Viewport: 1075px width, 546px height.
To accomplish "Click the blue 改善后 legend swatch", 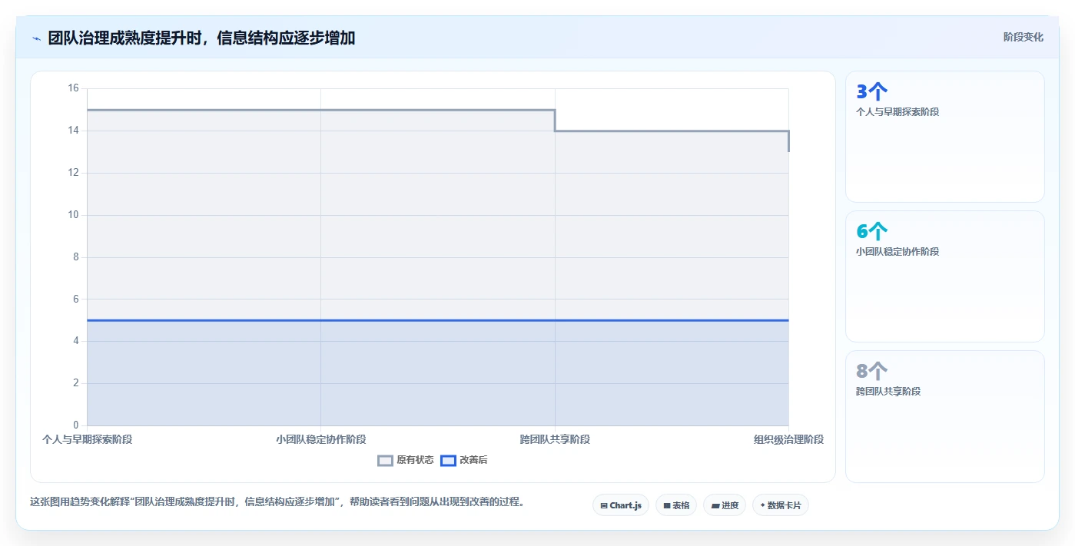I will click(x=448, y=460).
